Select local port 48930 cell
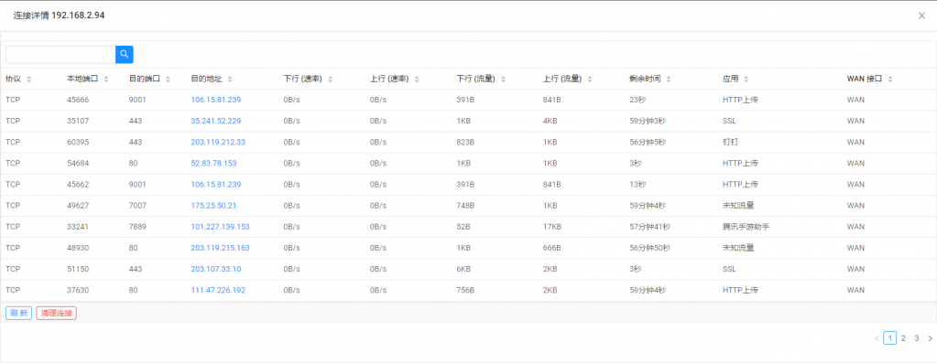Viewport: 937px width, 363px height. pyautogui.click(x=78, y=248)
